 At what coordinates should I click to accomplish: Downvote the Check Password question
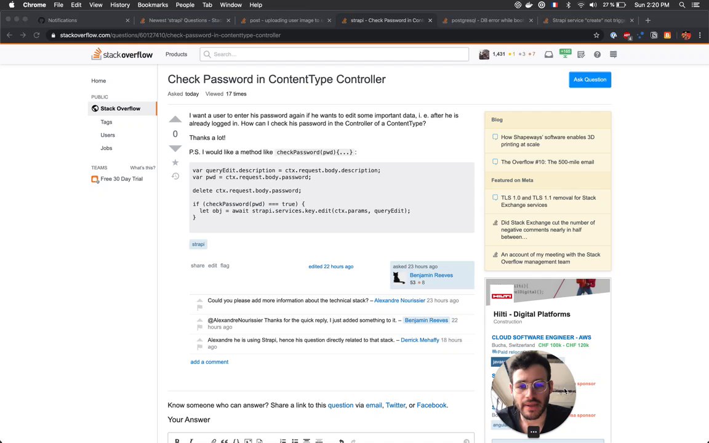click(175, 148)
